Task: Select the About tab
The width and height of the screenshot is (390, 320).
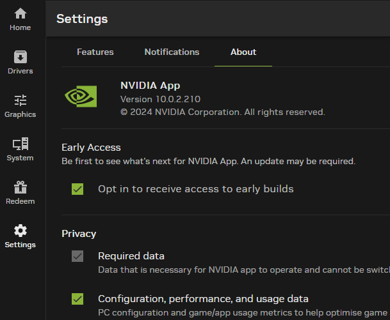Action: tap(243, 52)
